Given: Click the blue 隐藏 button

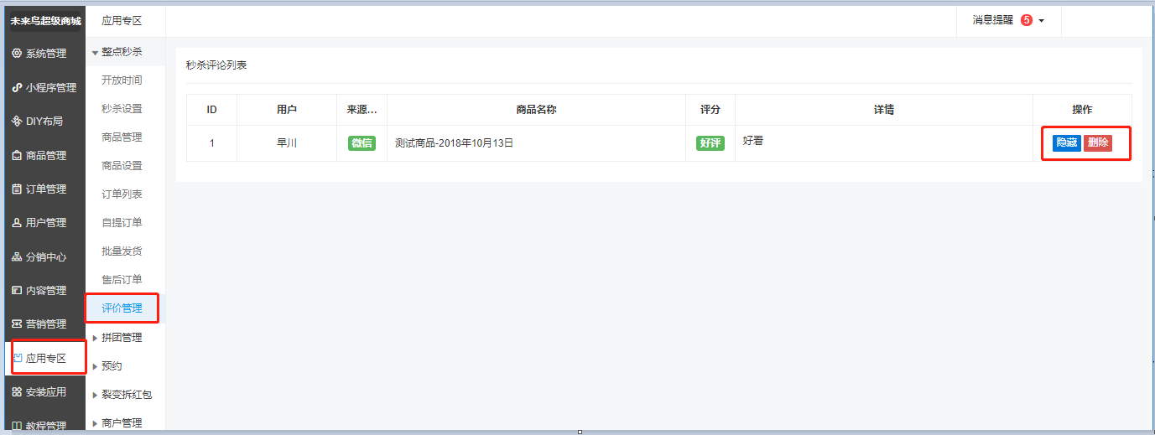Looking at the screenshot, I should click(x=1067, y=142).
